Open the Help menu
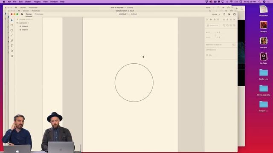 pos(62,2)
